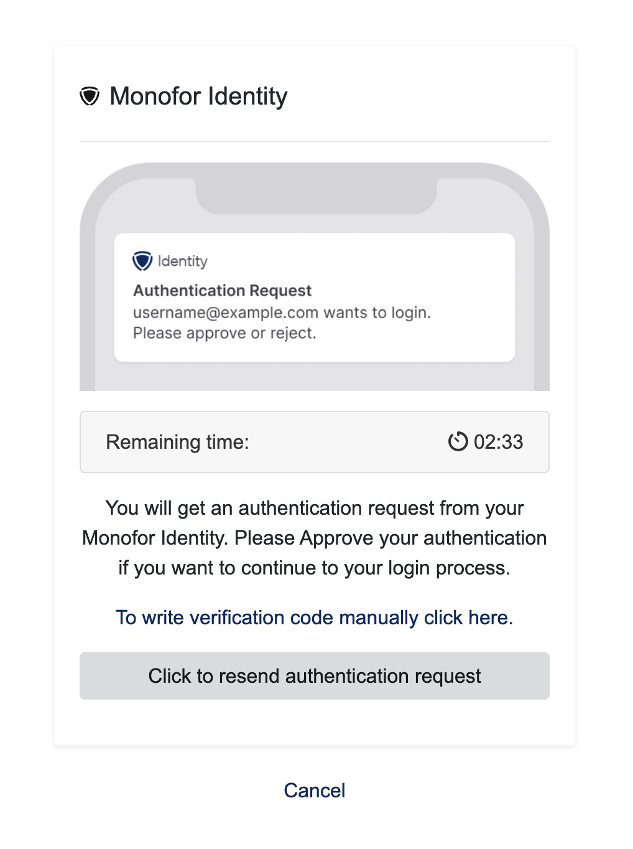Image resolution: width=633 pixels, height=849 pixels.
Task: Click the 02:33 countdown value
Action: (498, 442)
